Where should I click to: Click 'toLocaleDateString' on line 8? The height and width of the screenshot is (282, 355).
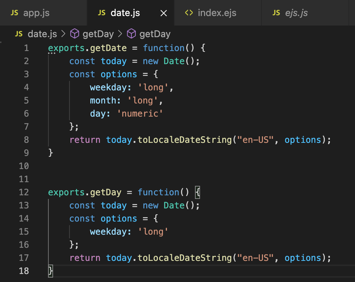(x=185, y=140)
